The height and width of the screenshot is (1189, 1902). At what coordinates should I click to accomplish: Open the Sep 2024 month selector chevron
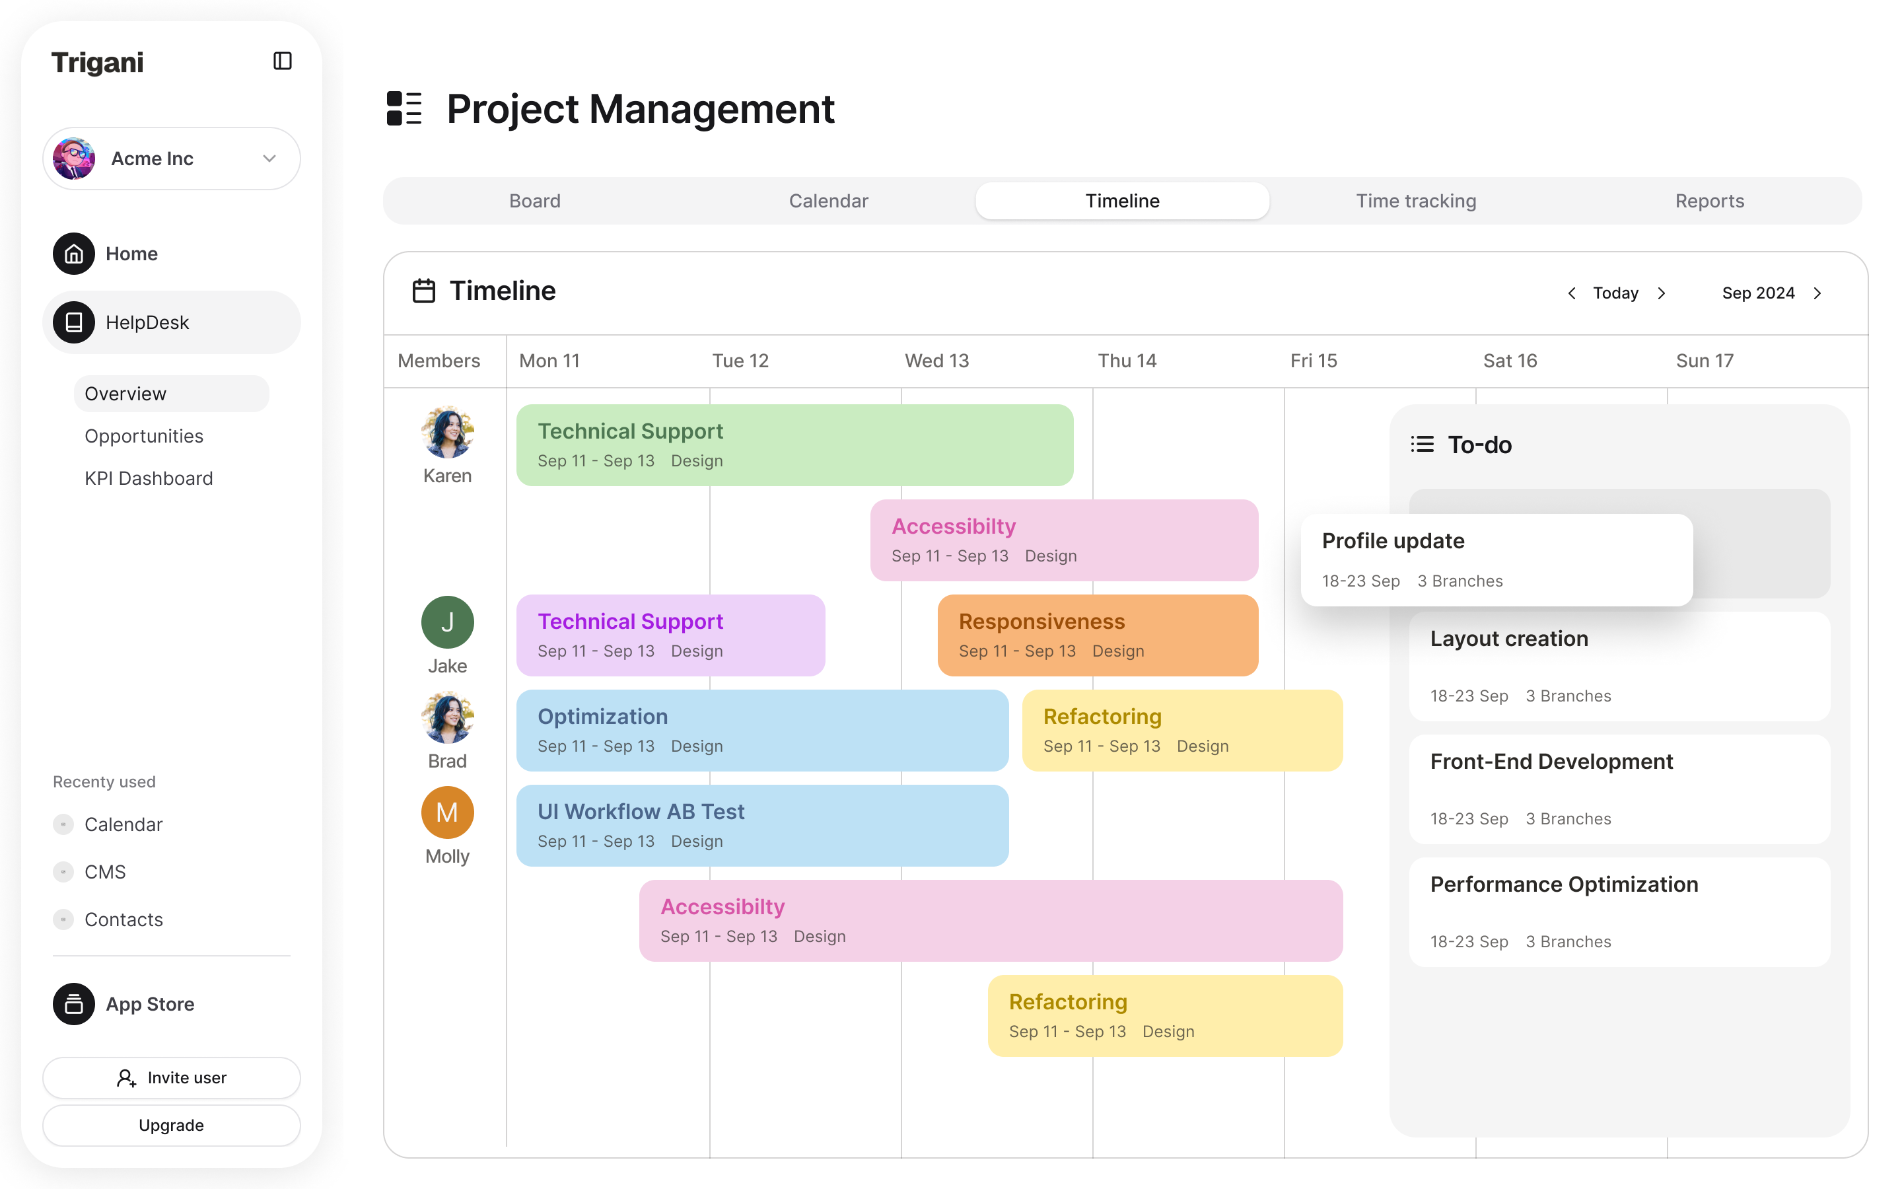click(x=1818, y=293)
